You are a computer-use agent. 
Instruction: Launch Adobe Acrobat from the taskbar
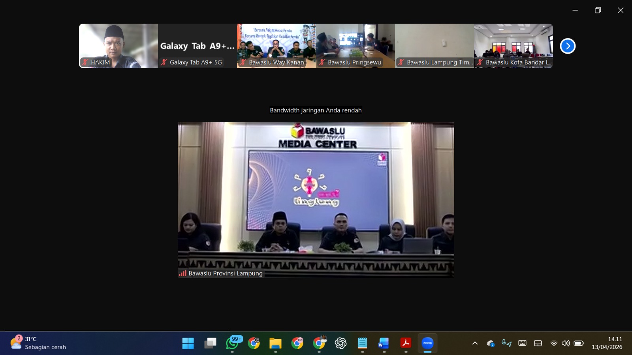406,343
